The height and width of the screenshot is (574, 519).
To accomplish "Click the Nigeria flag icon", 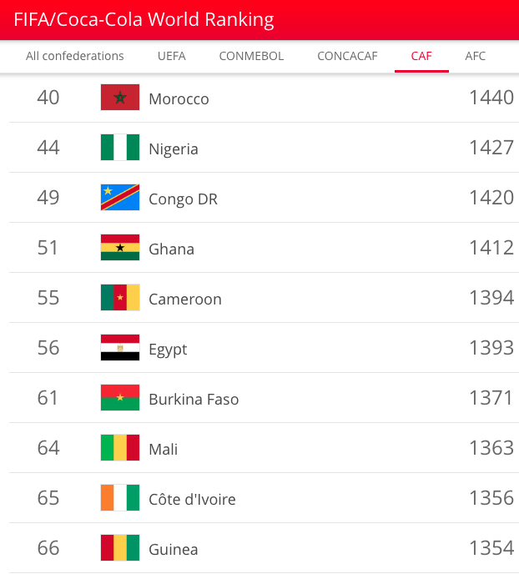I will (120, 148).
